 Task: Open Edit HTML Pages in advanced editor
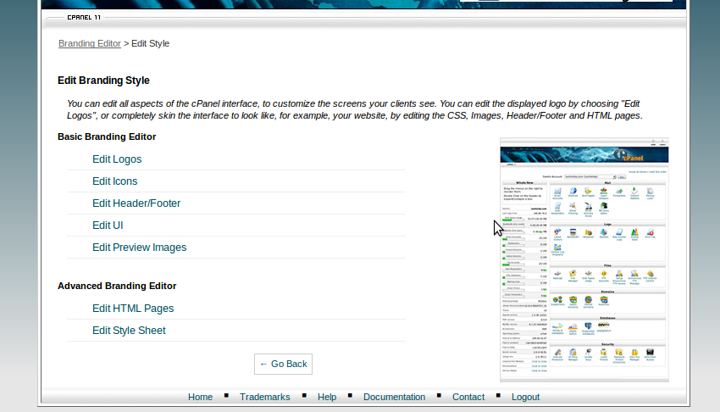(133, 309)
